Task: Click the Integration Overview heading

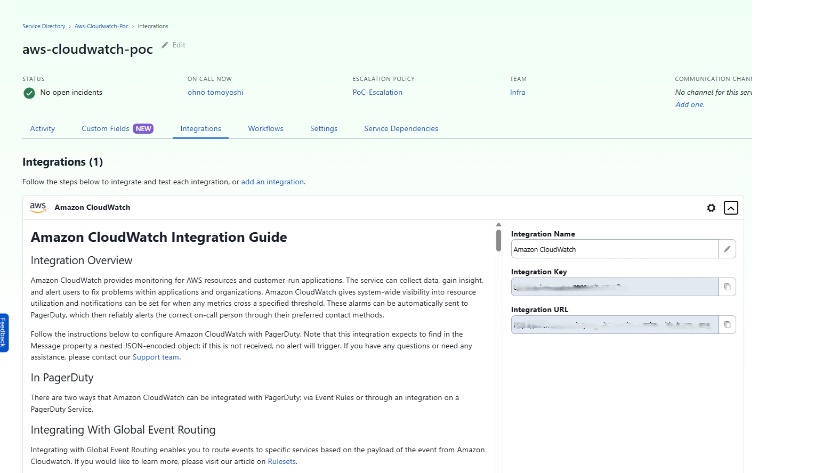Action: pyautogui.click(x=82, y=260)
